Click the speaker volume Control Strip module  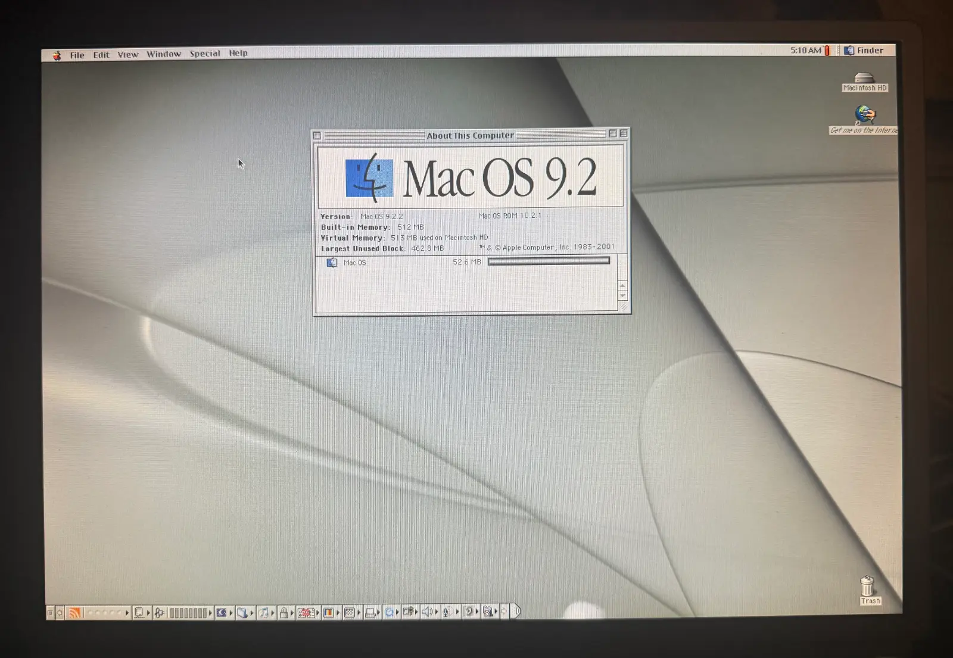(x=427, y=612)
